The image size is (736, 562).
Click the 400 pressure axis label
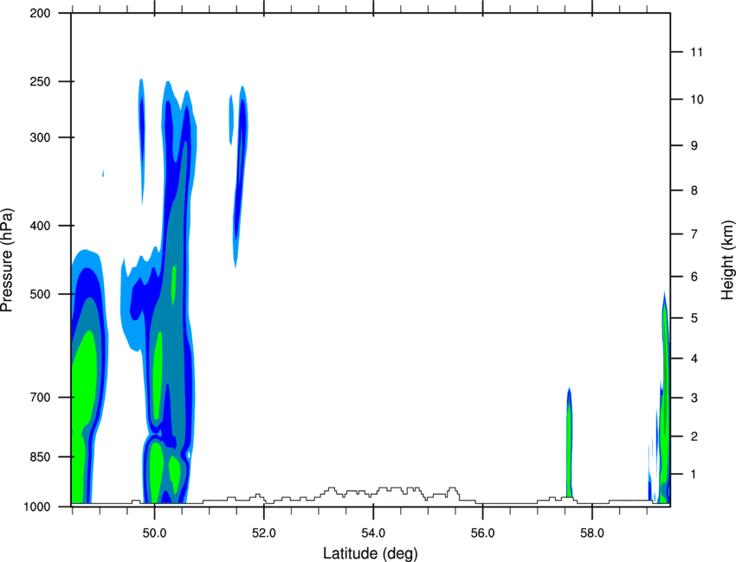coord(40,226)
